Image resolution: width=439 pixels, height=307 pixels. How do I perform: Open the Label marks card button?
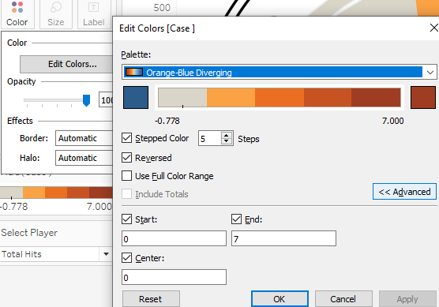coord(94,13)
